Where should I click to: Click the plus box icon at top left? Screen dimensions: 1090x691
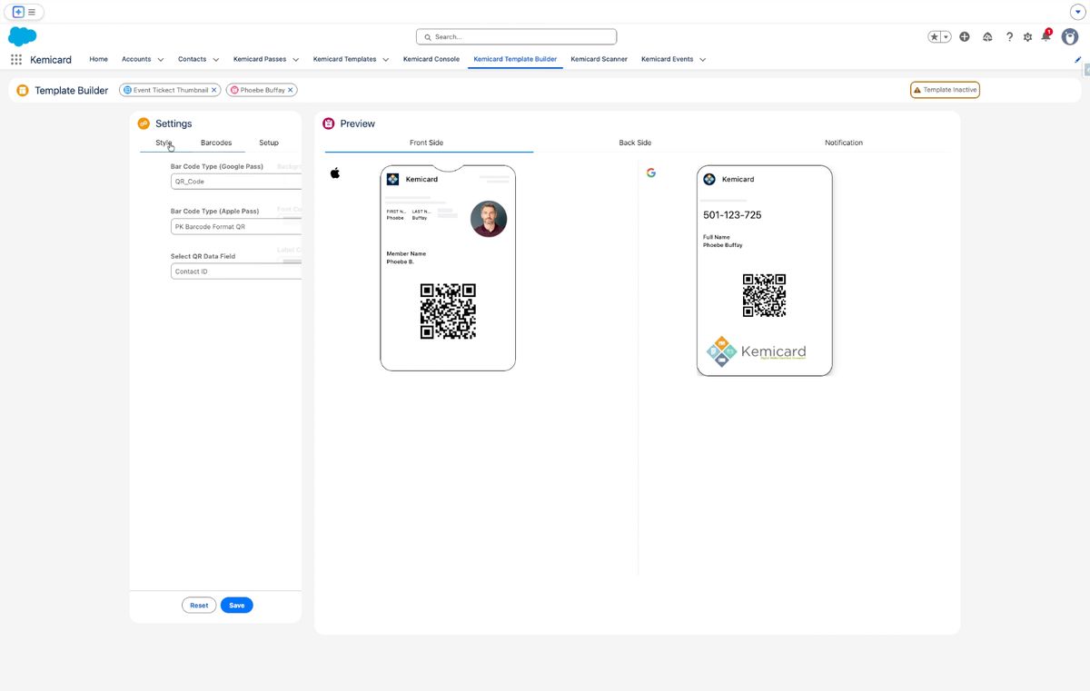18,12
